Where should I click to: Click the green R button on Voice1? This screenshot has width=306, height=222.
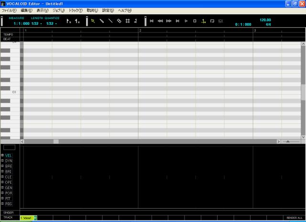coord(35,218)
